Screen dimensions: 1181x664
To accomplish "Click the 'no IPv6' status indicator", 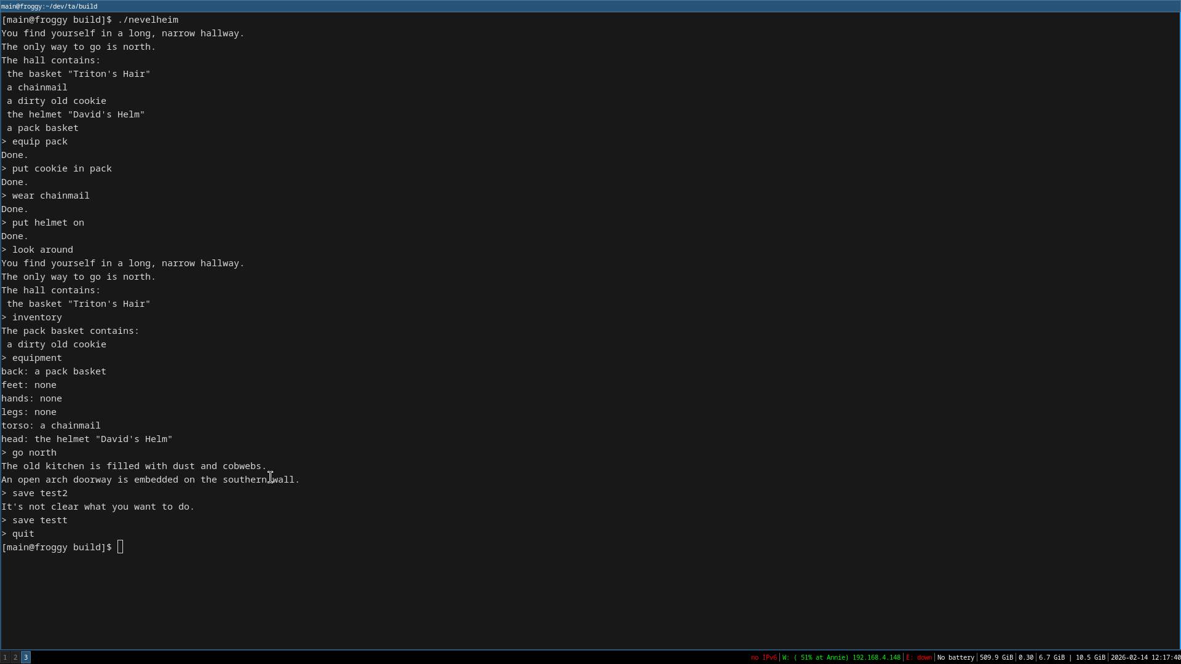I will click(763, 657).
